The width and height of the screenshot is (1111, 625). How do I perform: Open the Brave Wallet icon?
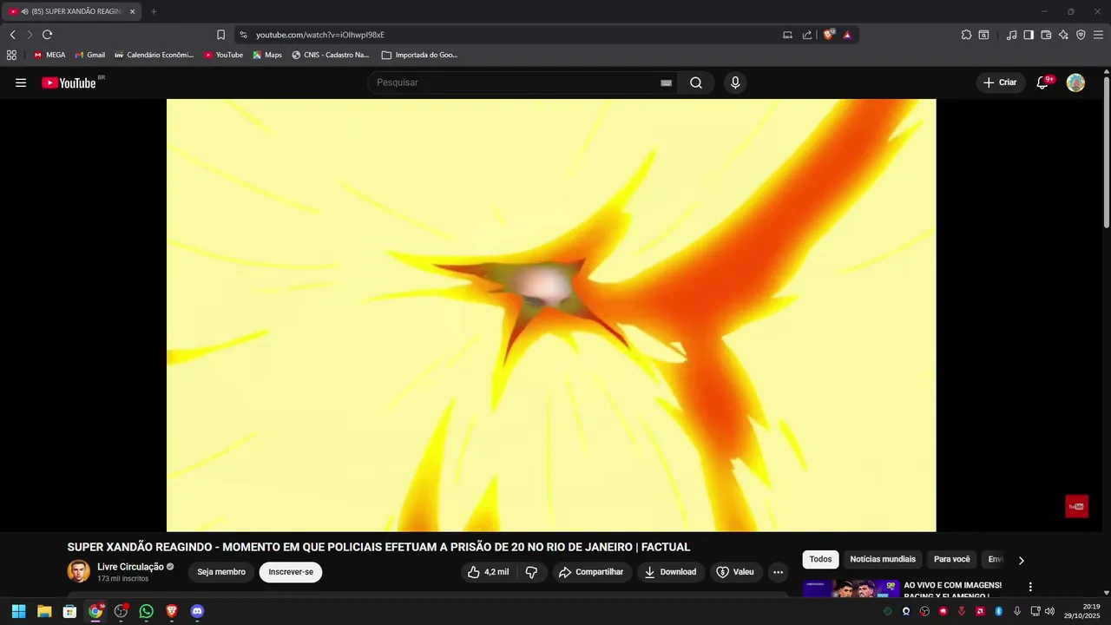1046,35
